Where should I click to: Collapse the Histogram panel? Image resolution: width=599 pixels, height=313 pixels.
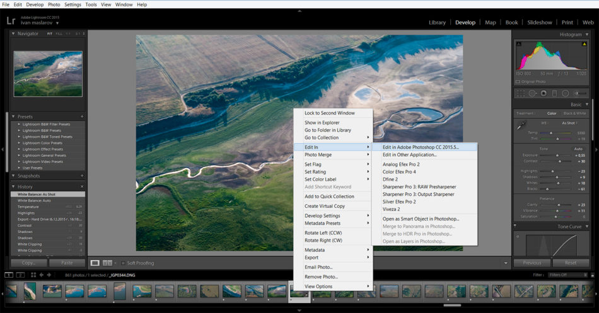tap(587, 34)
